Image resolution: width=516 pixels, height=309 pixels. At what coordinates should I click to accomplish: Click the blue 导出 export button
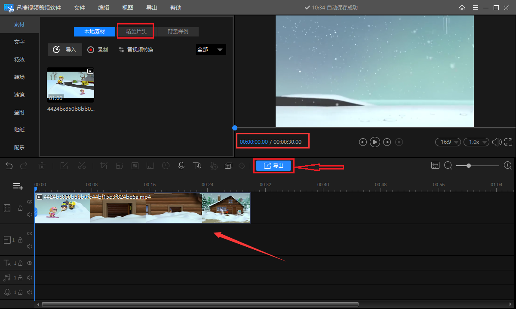coord(274,166)
